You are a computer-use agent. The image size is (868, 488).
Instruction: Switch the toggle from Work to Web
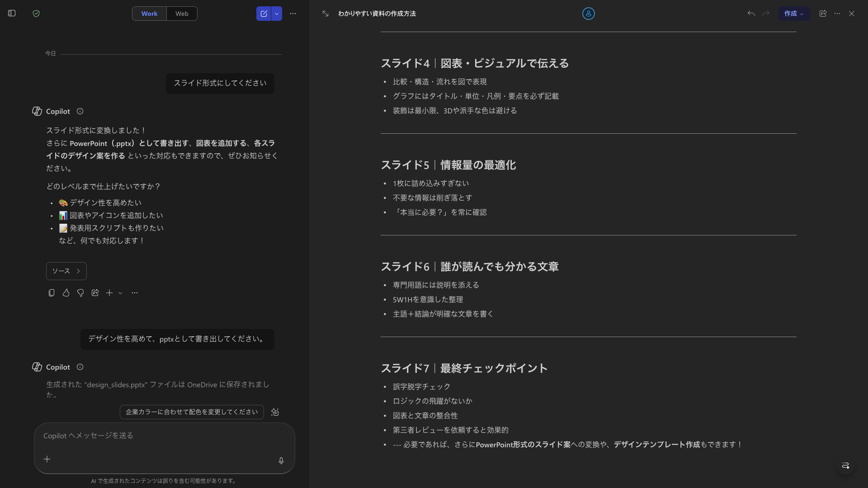[x=181, y=14]
